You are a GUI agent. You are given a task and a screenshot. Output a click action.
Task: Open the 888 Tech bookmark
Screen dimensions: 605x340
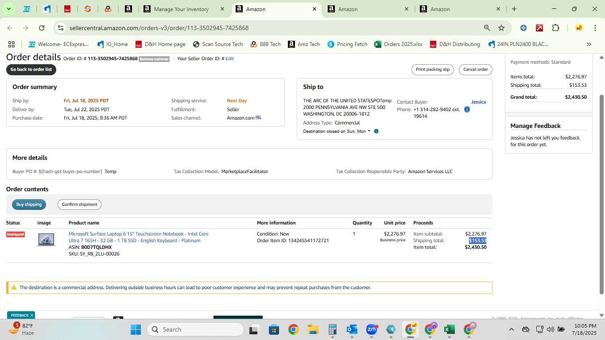(266, 44)
